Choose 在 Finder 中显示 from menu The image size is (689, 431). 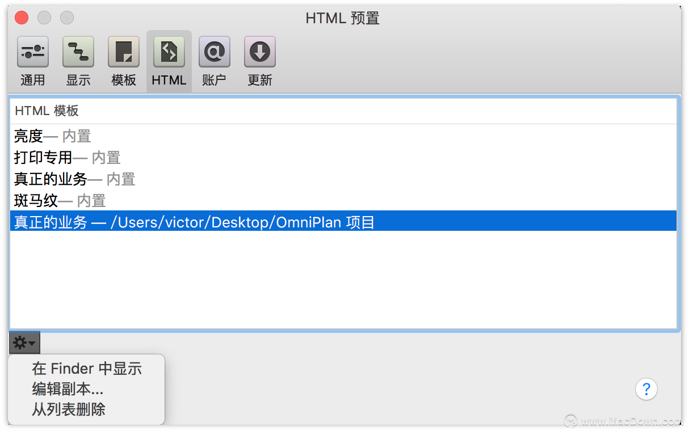click(x=86, y=369)
